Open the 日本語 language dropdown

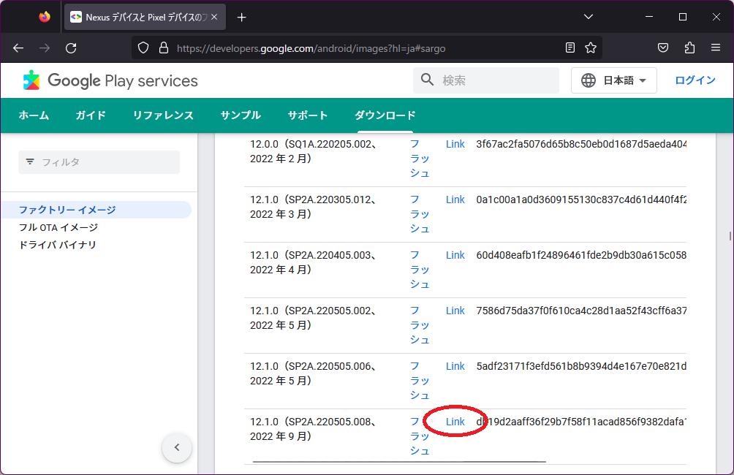[613, 80]
